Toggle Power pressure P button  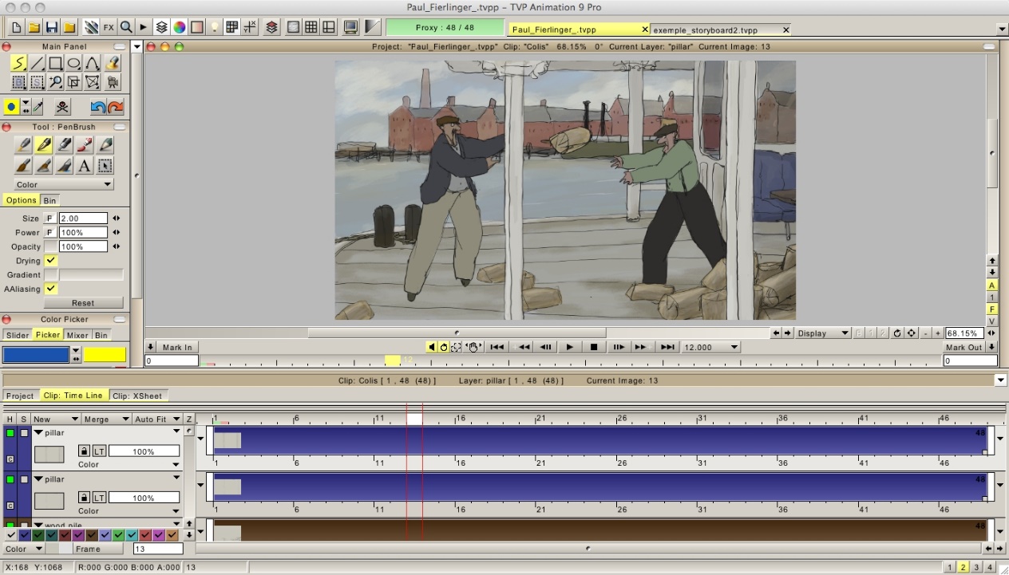(x=50, y=233)
